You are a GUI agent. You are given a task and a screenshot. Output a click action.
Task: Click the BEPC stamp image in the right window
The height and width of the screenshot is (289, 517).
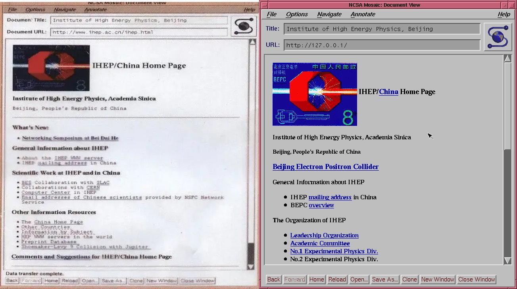tap(315, 94)
